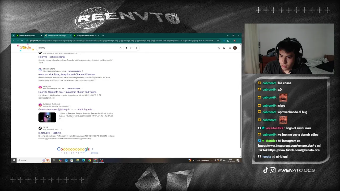
Task: Submit search with the magnifier icon
Action: coord(136,48)
